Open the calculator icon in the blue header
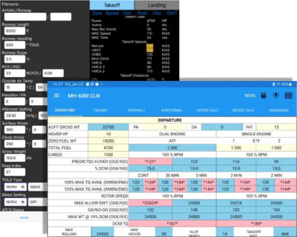Image resolution: width=297 pixels, height=237 pixels. [264, 95]
